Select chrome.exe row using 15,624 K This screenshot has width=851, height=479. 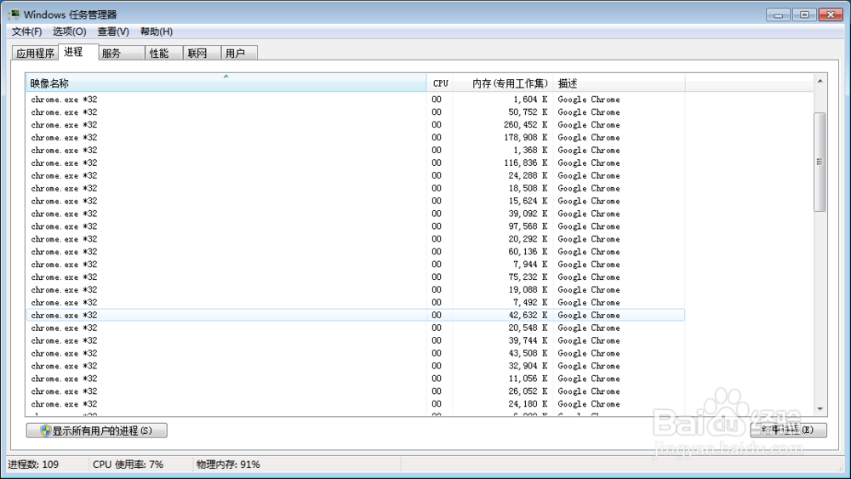(x=355, y=201)
